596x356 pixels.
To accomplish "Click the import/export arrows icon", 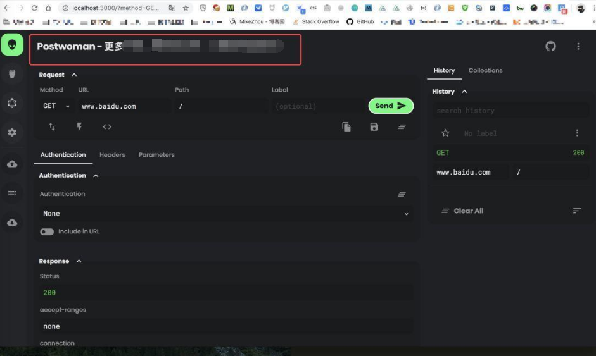I will pos(52,126).
